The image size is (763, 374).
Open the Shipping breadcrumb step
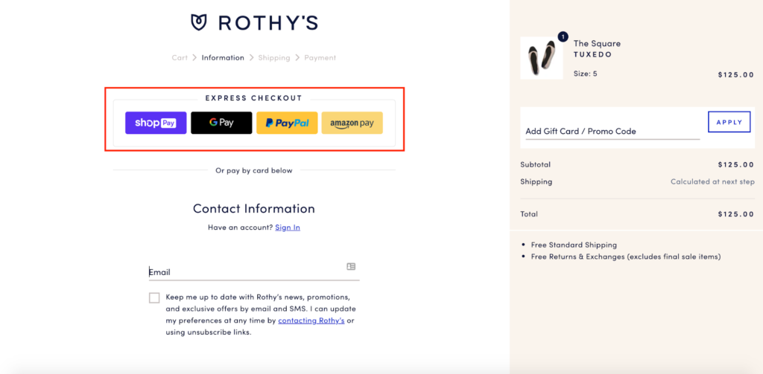tap(274, 58)
